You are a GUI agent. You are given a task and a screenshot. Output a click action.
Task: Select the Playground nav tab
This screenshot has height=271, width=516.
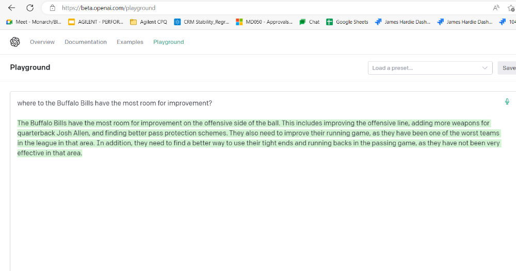click(x=169, y=42)
